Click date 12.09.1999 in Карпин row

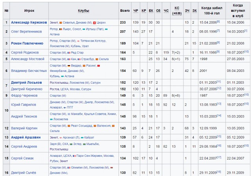point(208,128)
